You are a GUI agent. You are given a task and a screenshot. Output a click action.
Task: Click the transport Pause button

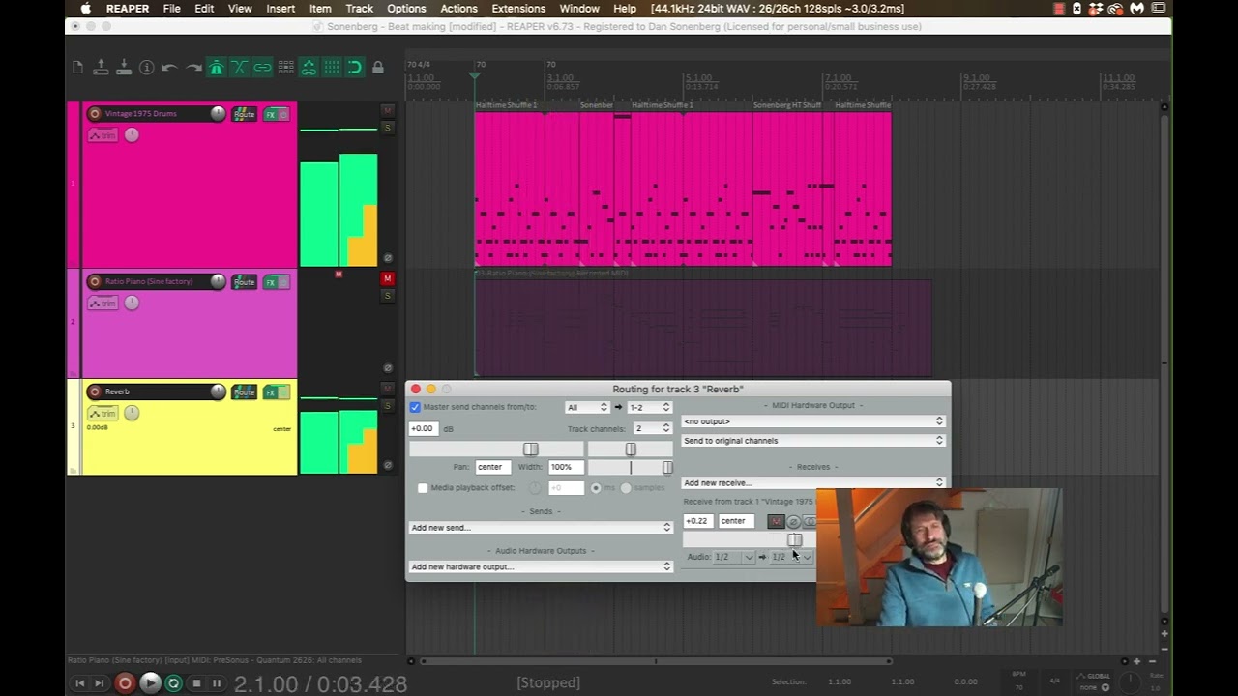tap(217, 683)
